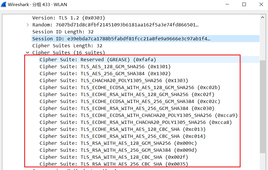Click the vertical scrollbar thumb
Viewport: 268px width, 170px height.
[x=262, y=106]
